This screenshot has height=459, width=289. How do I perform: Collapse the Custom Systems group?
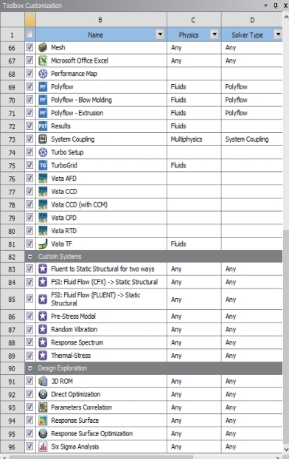pyautogui.click(x=29, y=257)
